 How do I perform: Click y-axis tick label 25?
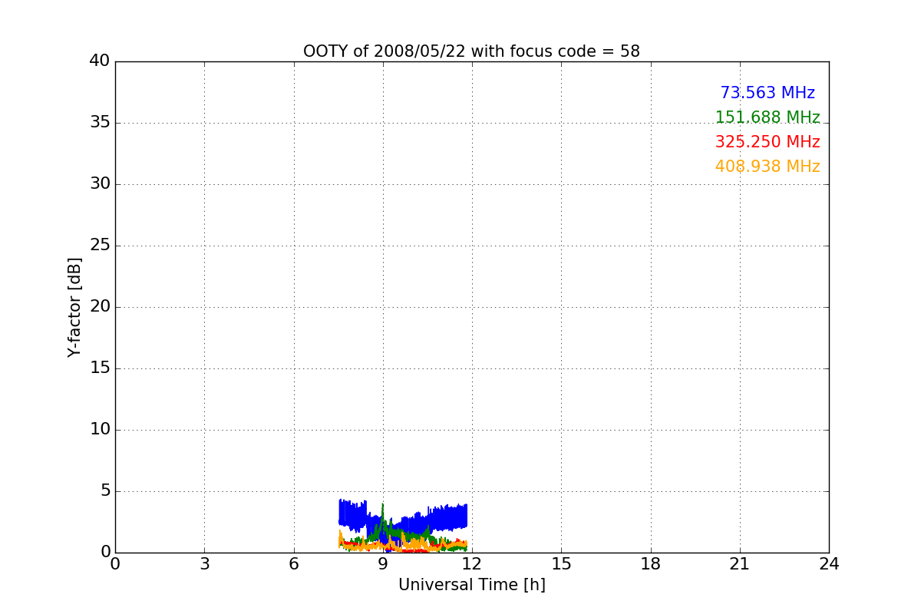[100, 246]
